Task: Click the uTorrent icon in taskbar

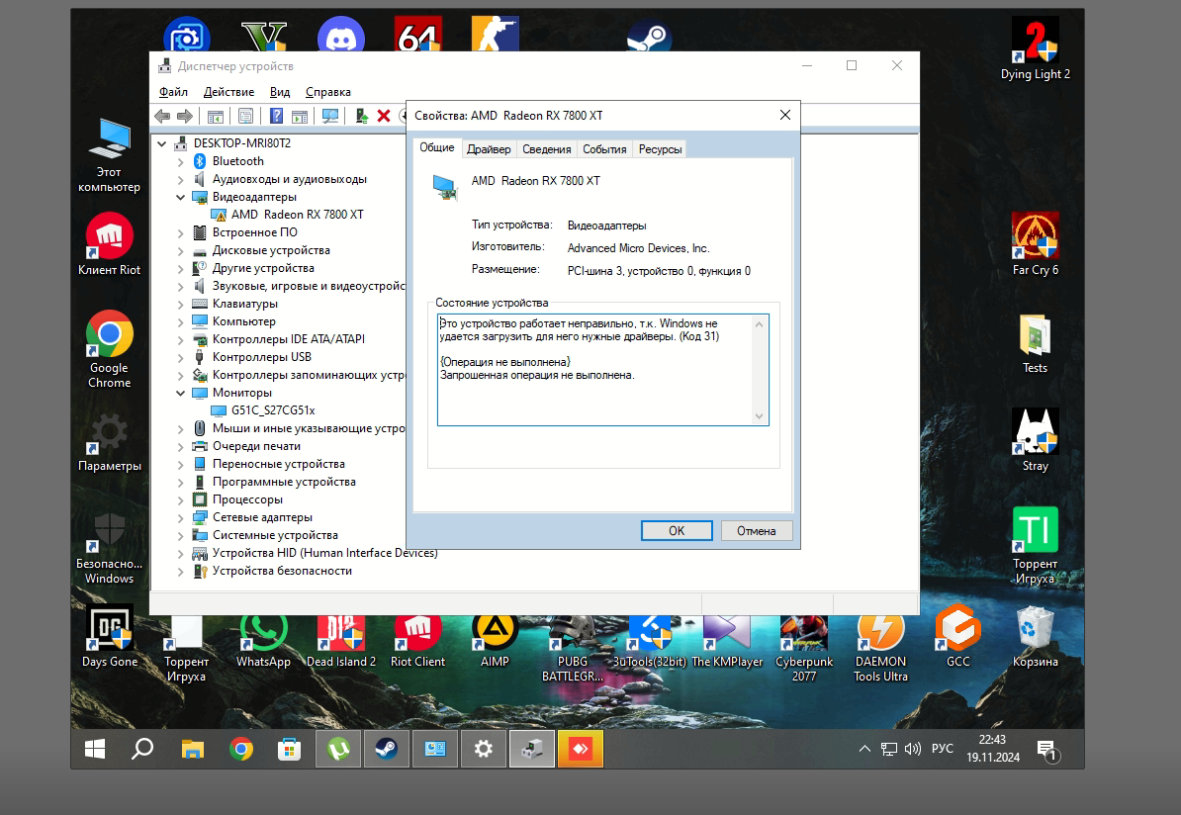Action: [x=339, y=749]
